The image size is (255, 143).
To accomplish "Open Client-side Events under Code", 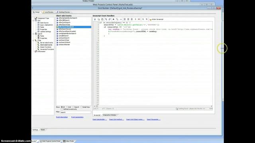I will pyautogui.click(x=46, y=45).
